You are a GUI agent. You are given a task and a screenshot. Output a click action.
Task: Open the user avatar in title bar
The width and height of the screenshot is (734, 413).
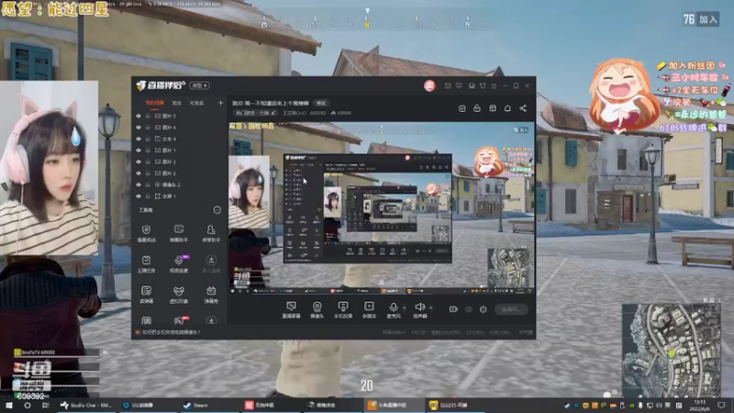(x=429, y=85)
